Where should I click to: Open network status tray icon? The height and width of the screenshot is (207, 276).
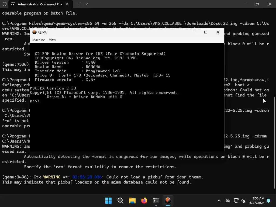coord(236,201)
